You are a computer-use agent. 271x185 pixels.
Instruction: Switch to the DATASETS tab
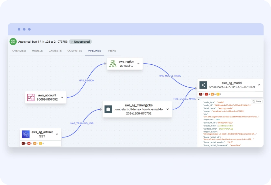click(55, 51)
